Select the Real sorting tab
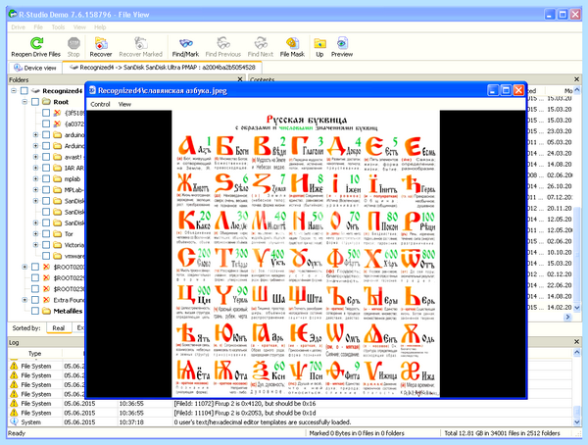 59,328
